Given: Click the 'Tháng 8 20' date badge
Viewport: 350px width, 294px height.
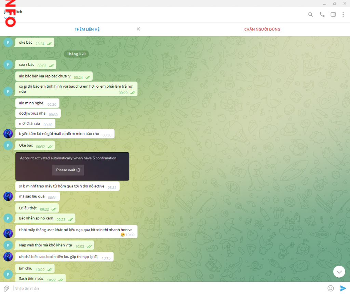Looking at the screenshot, I should click(76, 54).
